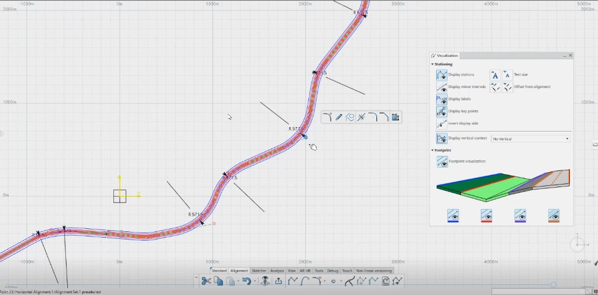The width and height of the screenshot is (598, 295).
Task: Click the Undo arrow icon
Action: pos(247,281)
